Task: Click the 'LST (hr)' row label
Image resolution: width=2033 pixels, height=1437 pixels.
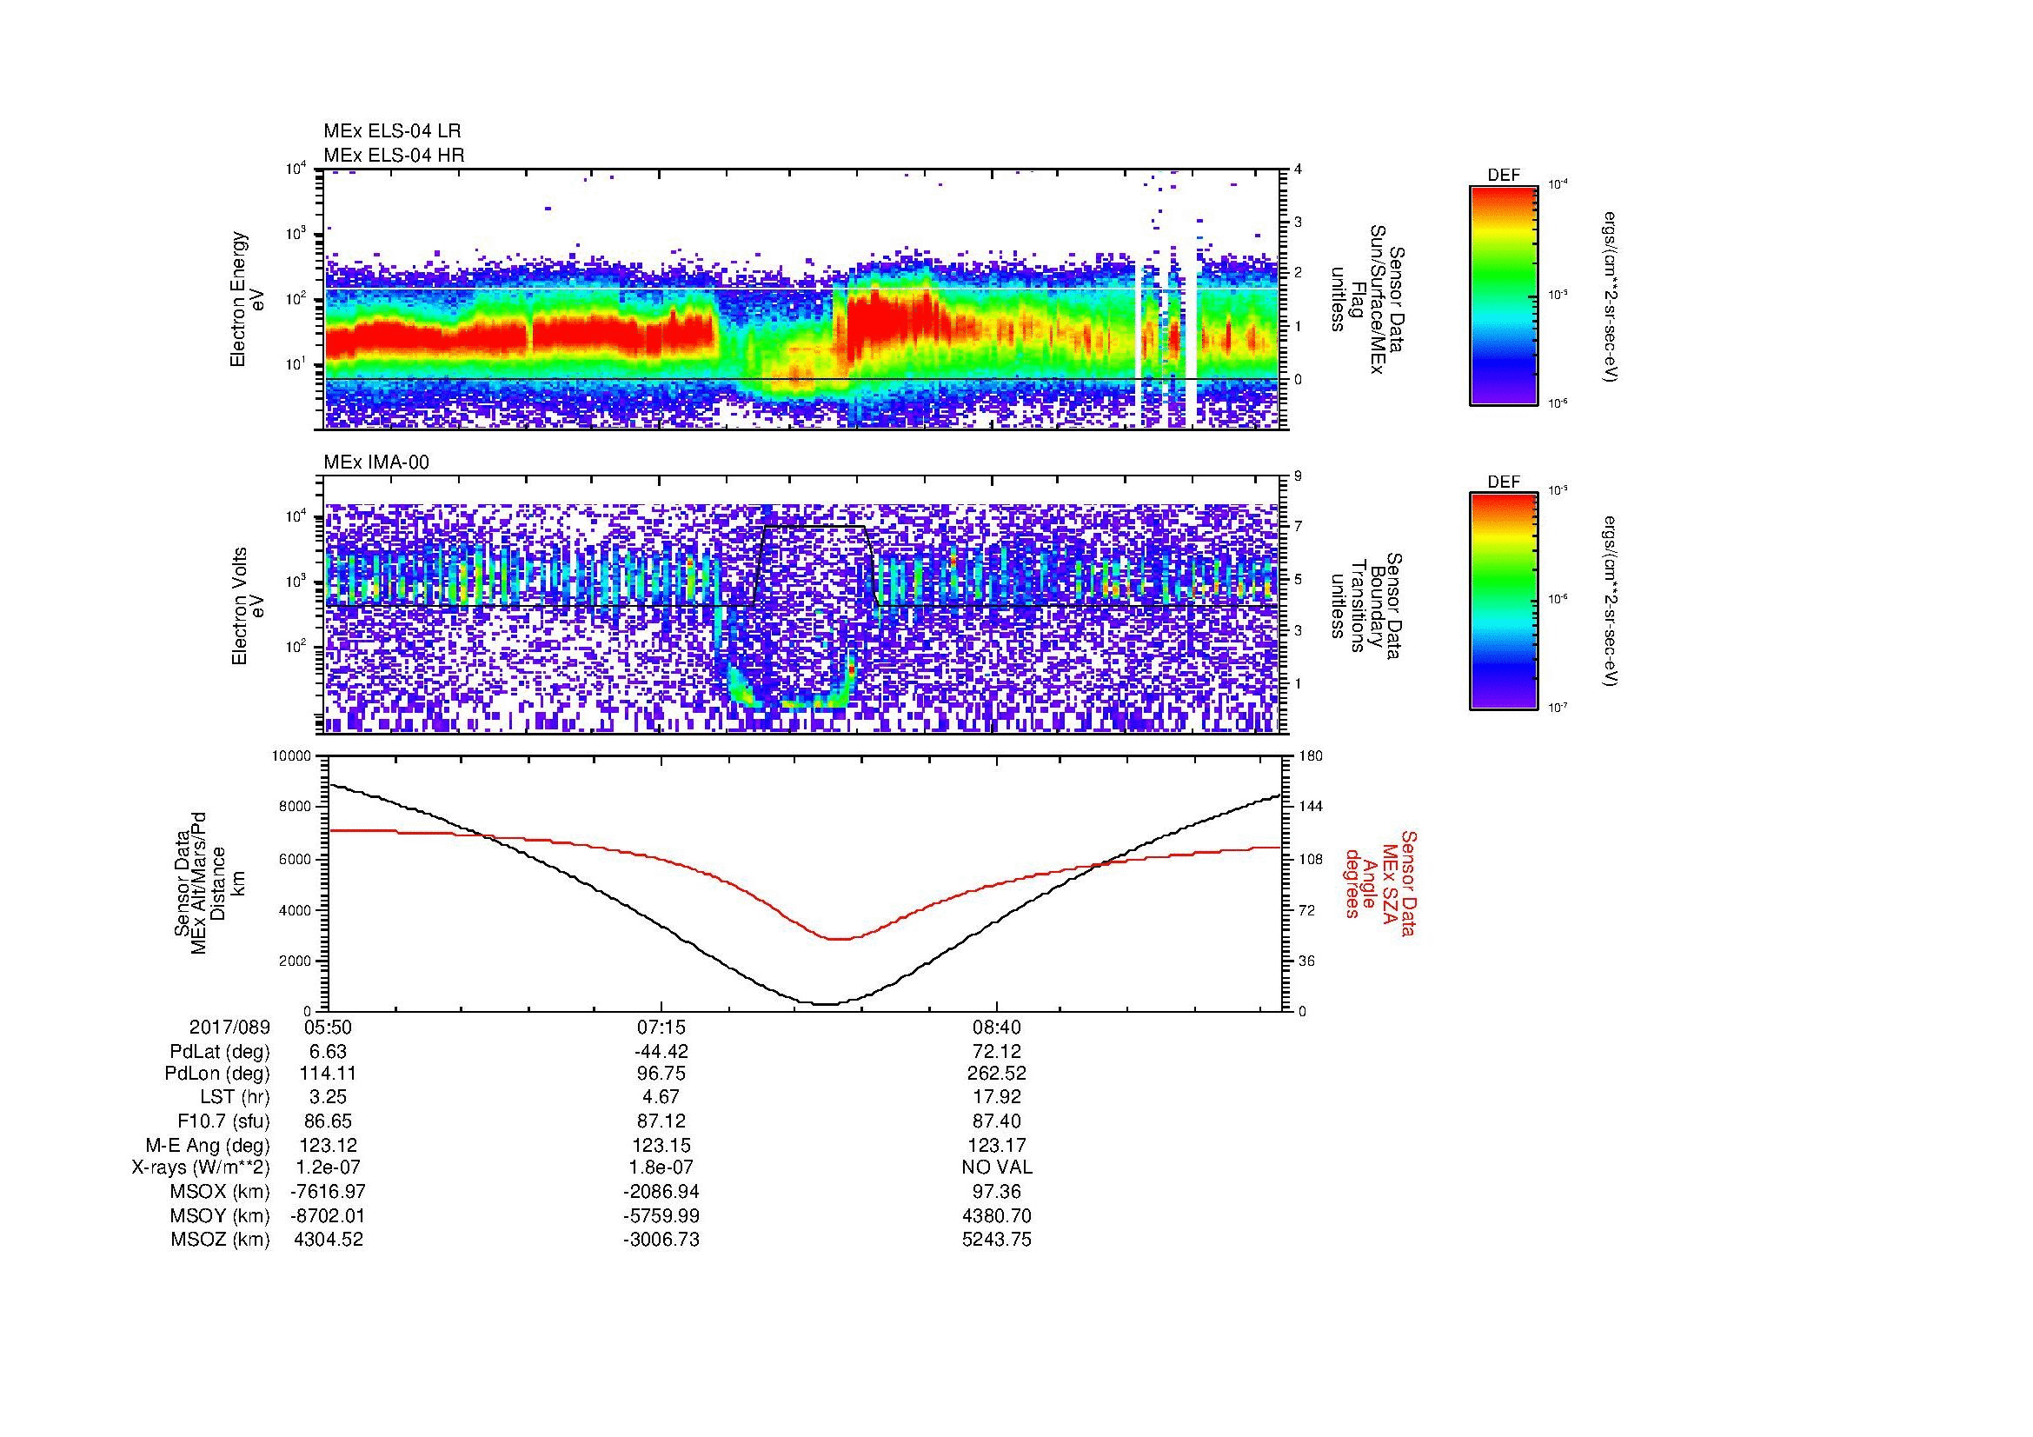Action: click(235, 1098)
